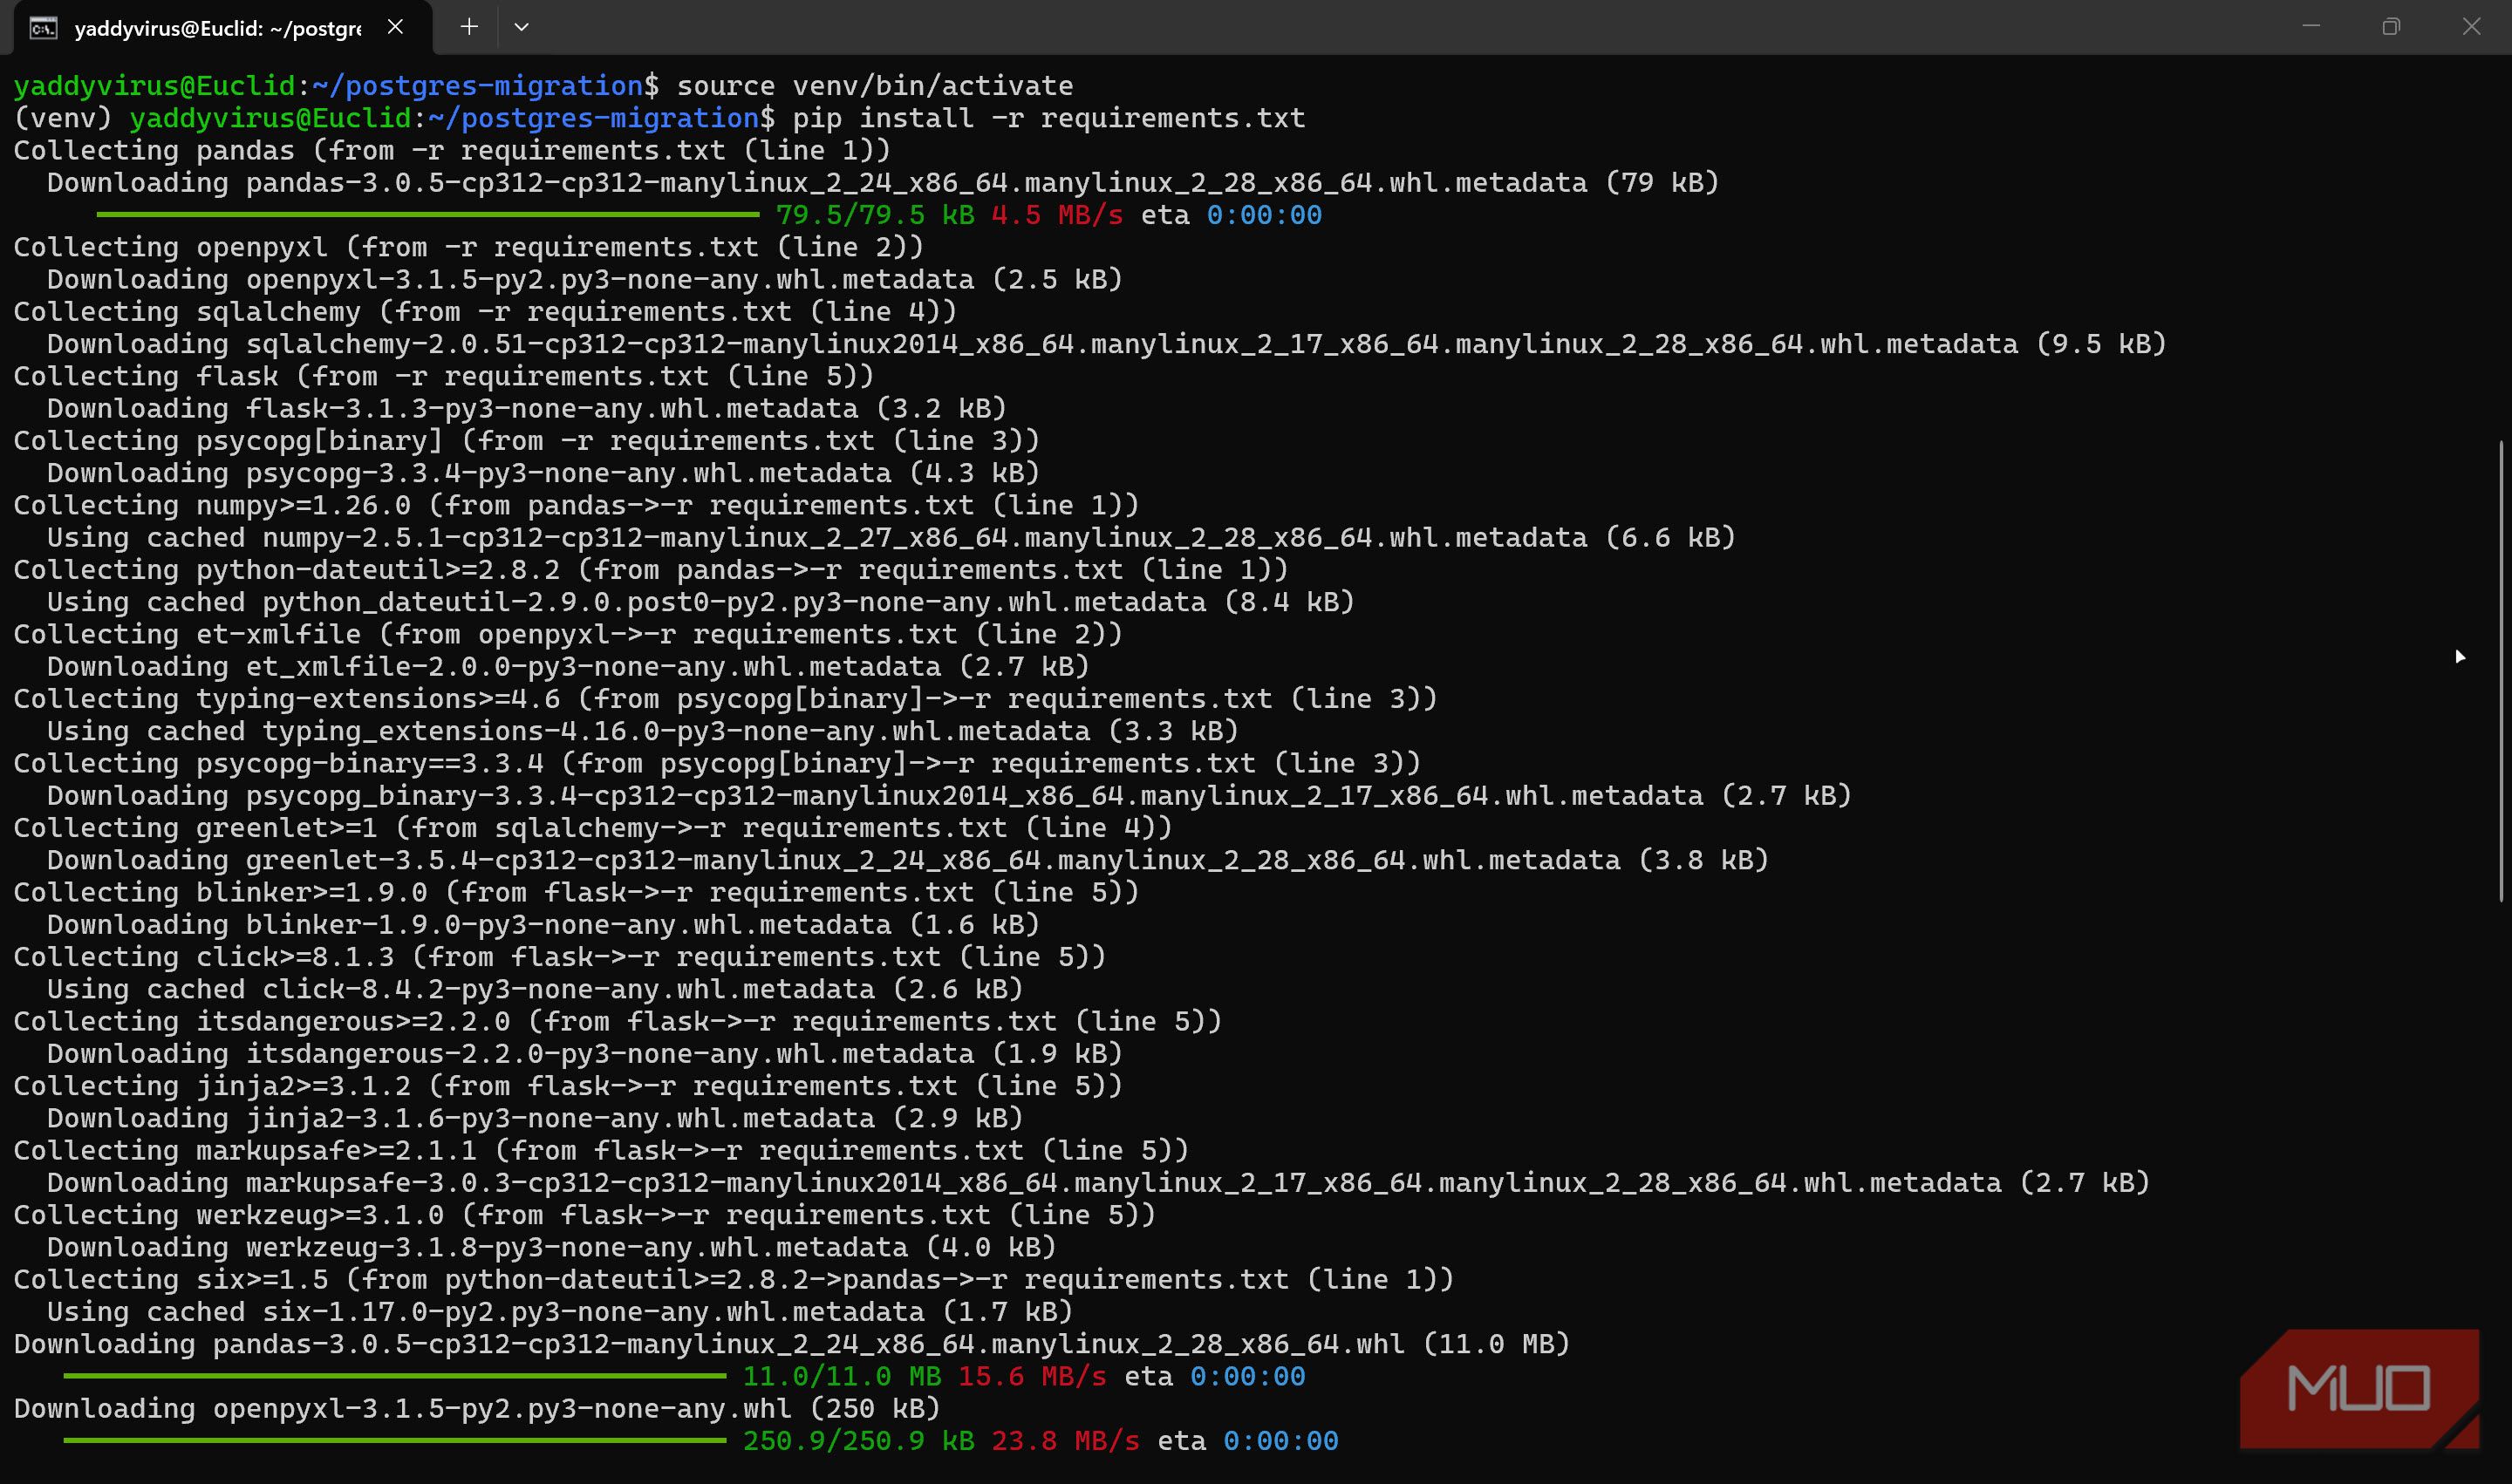
Task: Open a new terminal tab with plus button
Action: [468, 27]
